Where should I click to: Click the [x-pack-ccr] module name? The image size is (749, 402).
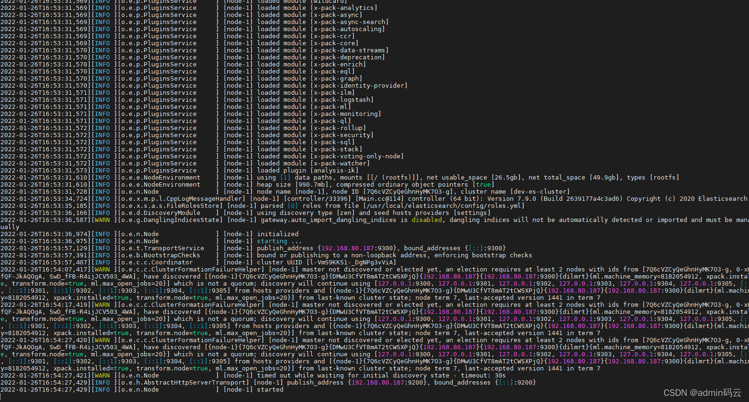333,36
